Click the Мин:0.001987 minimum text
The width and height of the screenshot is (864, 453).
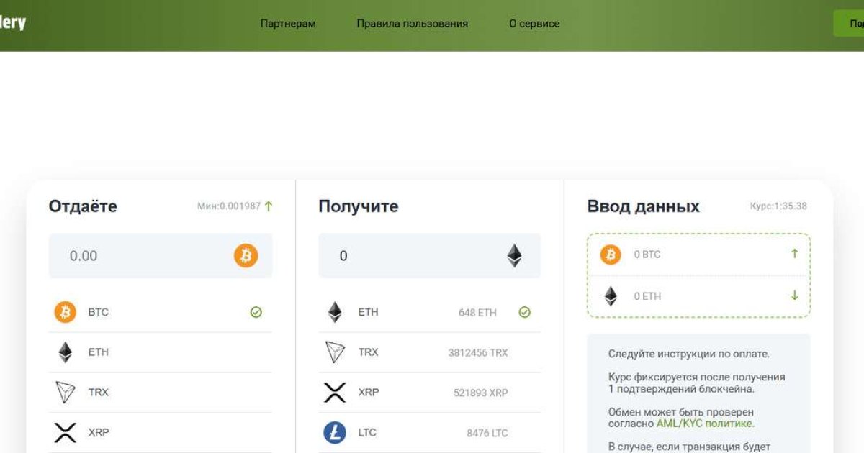coord(229,206)
